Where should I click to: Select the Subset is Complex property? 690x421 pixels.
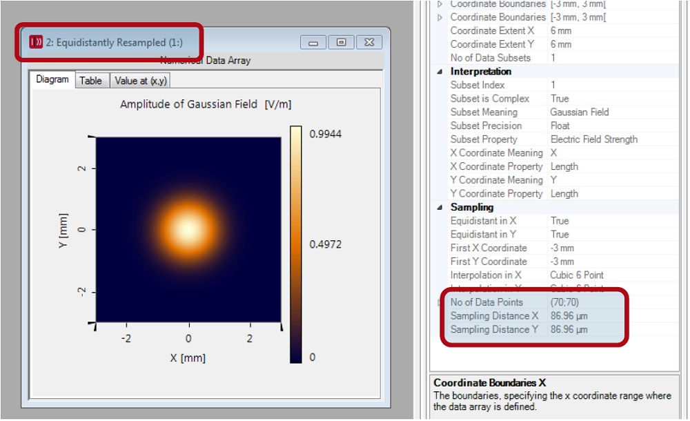pos(563,99)
